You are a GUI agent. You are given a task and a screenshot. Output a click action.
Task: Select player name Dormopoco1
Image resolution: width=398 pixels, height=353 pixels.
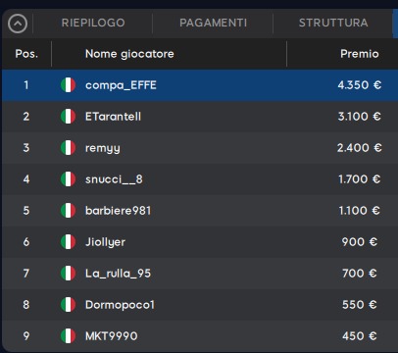[120, 305]
